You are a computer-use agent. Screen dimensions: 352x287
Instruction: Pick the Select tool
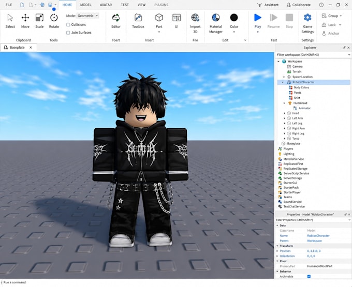click(x=10, y=21)
